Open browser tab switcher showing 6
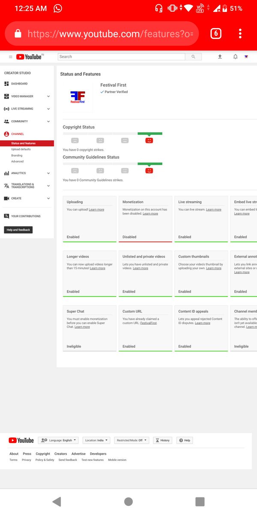This screenshot has height=515, width=257. 216,33
